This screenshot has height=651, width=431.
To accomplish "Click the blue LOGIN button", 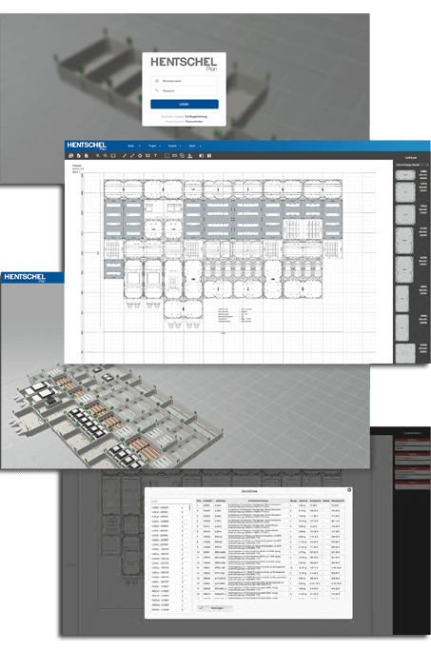I will (184, 104).
